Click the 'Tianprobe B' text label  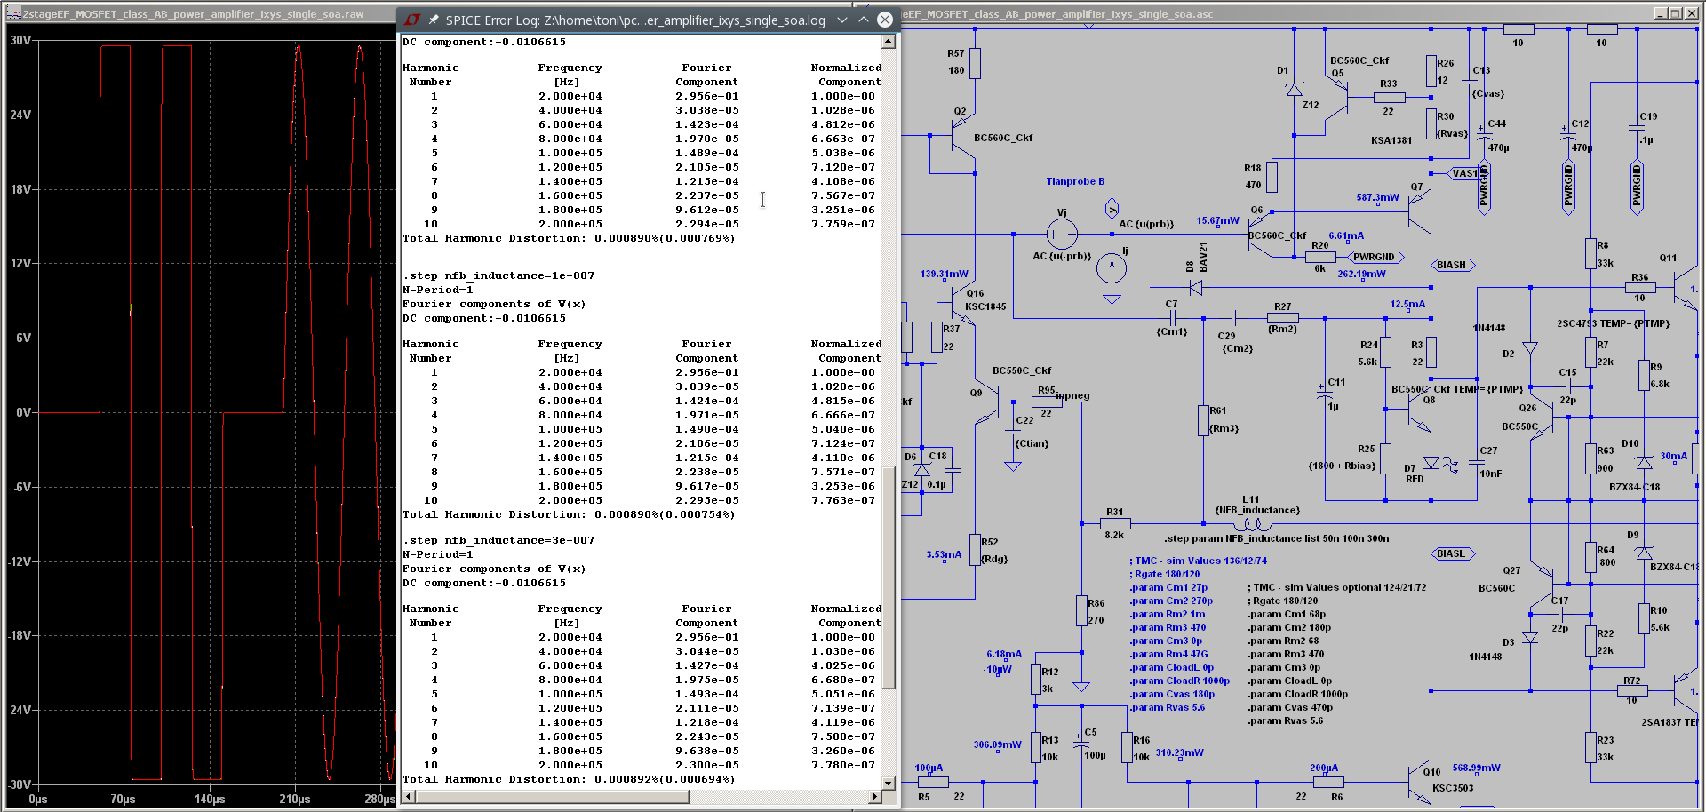click(x=1075, y=181)
